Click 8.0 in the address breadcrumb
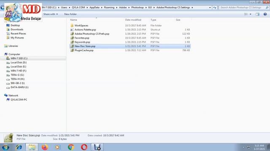Viewport: 270px width, 151px height. [x=150, y=8]
